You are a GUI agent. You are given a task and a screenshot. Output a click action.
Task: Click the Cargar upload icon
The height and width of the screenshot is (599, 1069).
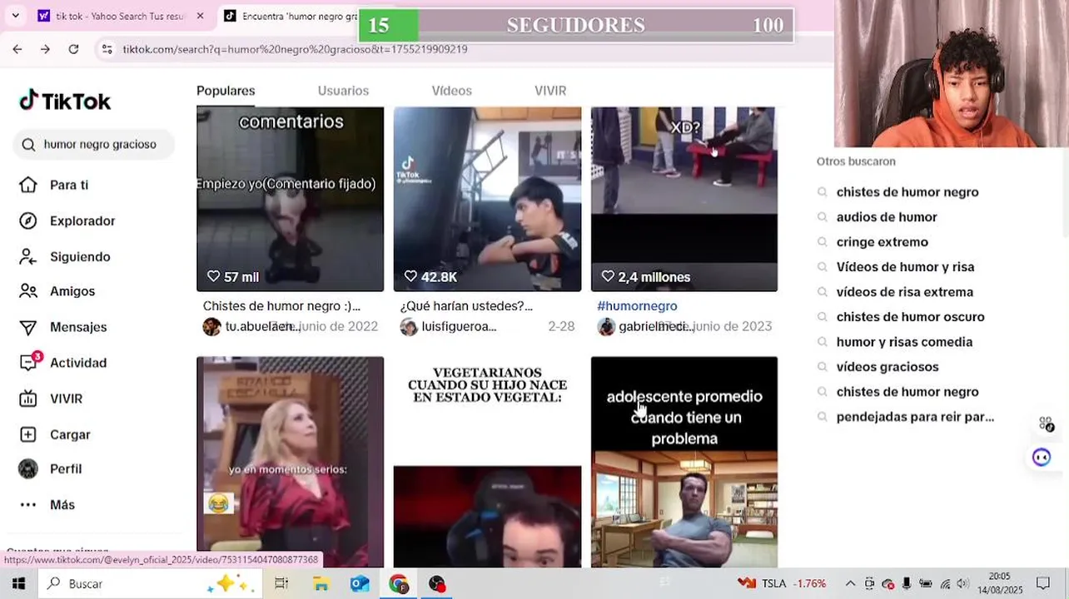[x=28, y=434]
